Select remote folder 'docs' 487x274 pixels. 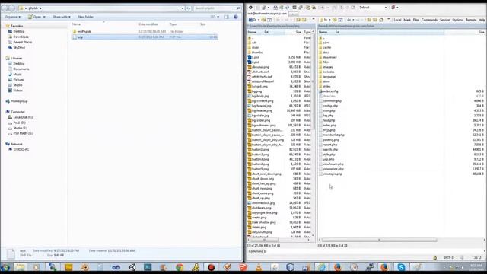(326, 53)
